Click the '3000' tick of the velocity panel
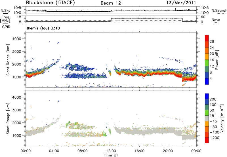The image size is (227, 157). 17,110
